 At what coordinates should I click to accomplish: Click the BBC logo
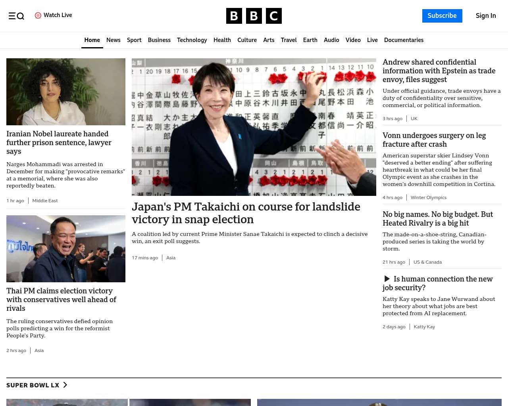pos(254,16)
